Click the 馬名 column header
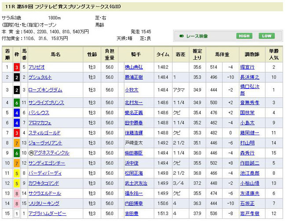This screenshot has height=221, width=286. pyautogui.click(x=55, y=54)
